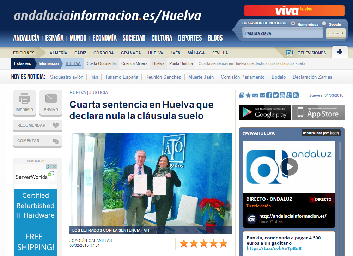Play the Ondaluz live video

click(289, 167)
